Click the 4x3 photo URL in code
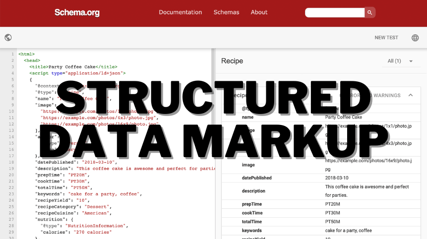 point(99,118)
